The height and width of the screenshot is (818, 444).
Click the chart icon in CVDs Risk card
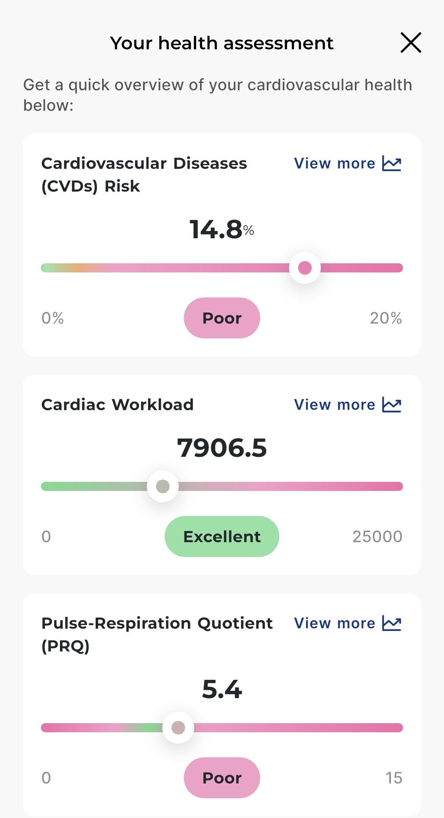392,164
